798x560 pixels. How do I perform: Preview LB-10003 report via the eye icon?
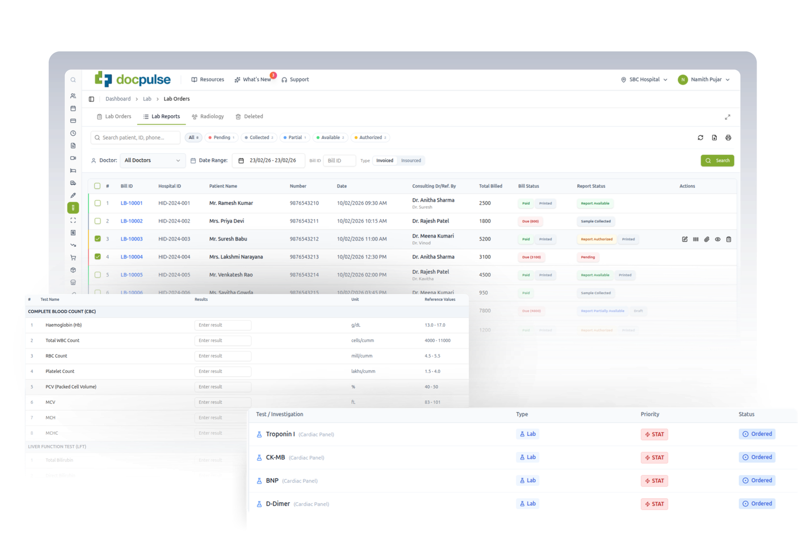pos(718,239)
